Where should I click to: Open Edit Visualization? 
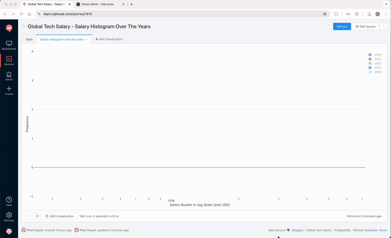[59, 216]
